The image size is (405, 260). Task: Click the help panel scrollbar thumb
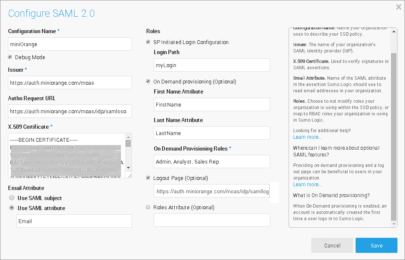tap(394, 137)
